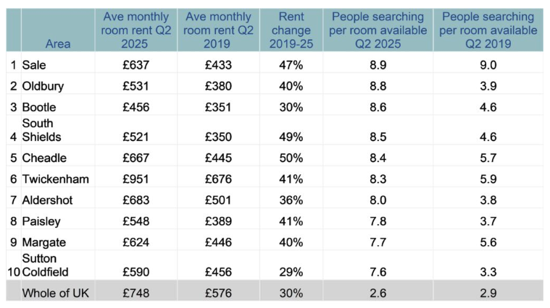Select Twickenham's £951 rent value
The height and width of the screenshot is (308, 550).
pos(137,179)
